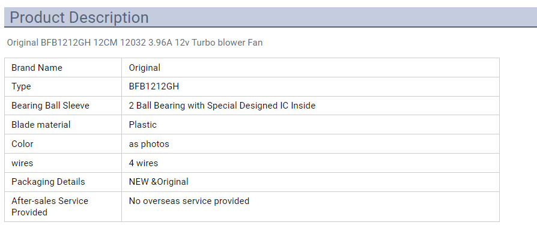Click the Packaging Details label
537x225 pixels.
48,182
